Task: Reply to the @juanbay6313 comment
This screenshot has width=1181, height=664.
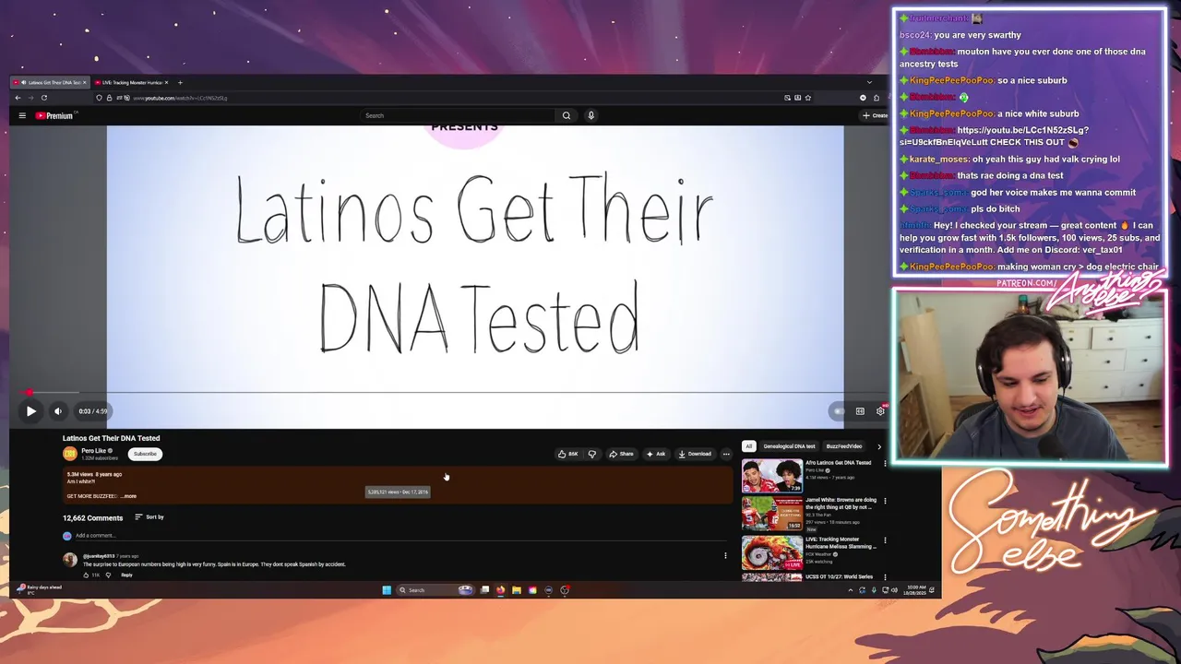Action: [126, 575]
